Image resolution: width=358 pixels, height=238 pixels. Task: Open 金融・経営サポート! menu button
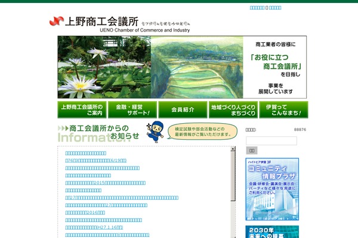tap(132, 109)
